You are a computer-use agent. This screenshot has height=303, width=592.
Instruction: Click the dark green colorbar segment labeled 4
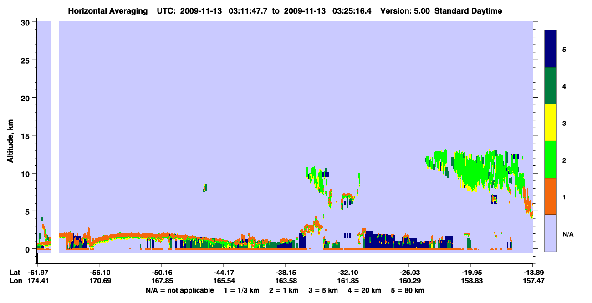point(551,86)
